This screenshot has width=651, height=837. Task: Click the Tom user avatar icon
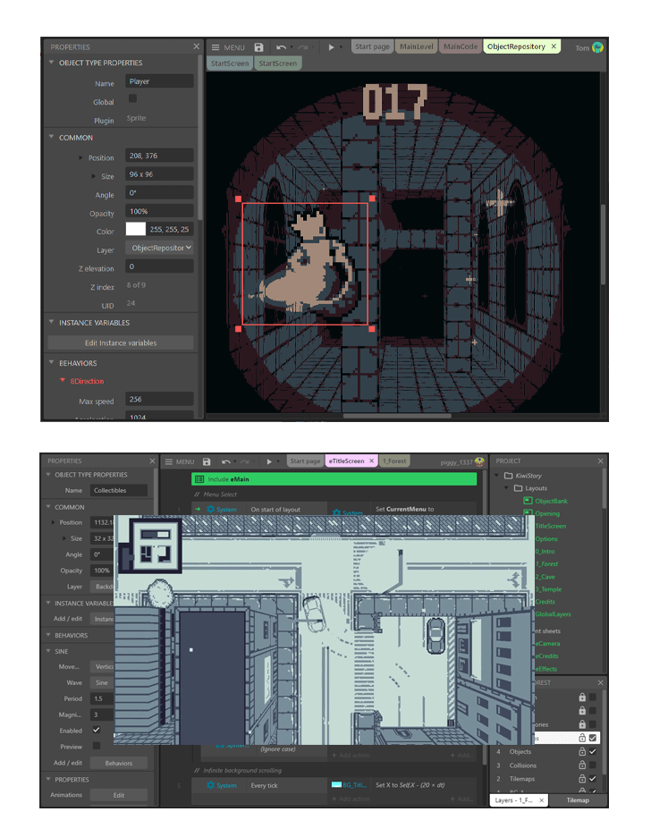(x=597, y=47)
